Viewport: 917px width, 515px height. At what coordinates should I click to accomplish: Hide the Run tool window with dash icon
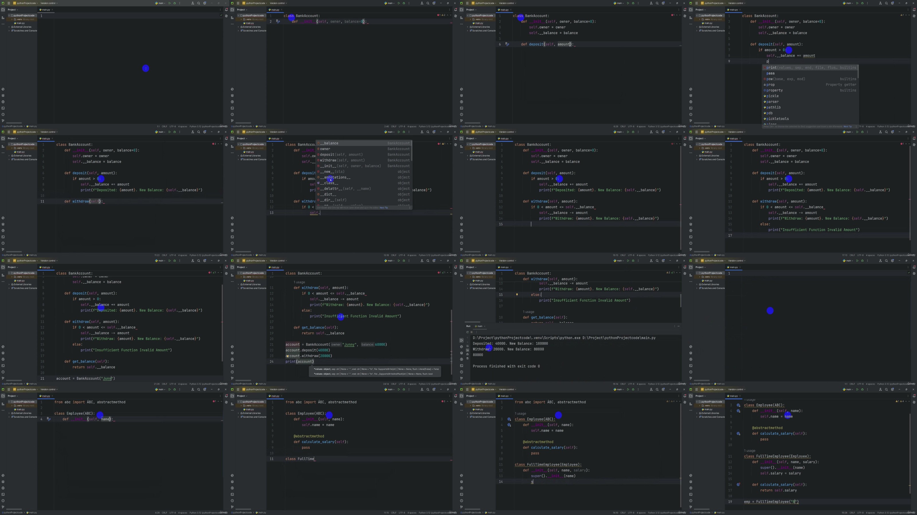(x=679, y=326)
